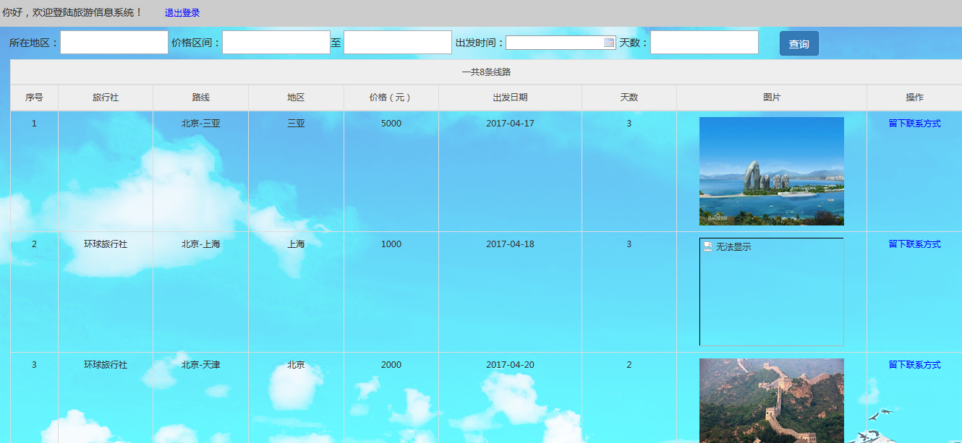Click the 2017-04-20 departure date cell
Viewport: 962px width, 443px height.
[510, 397]
